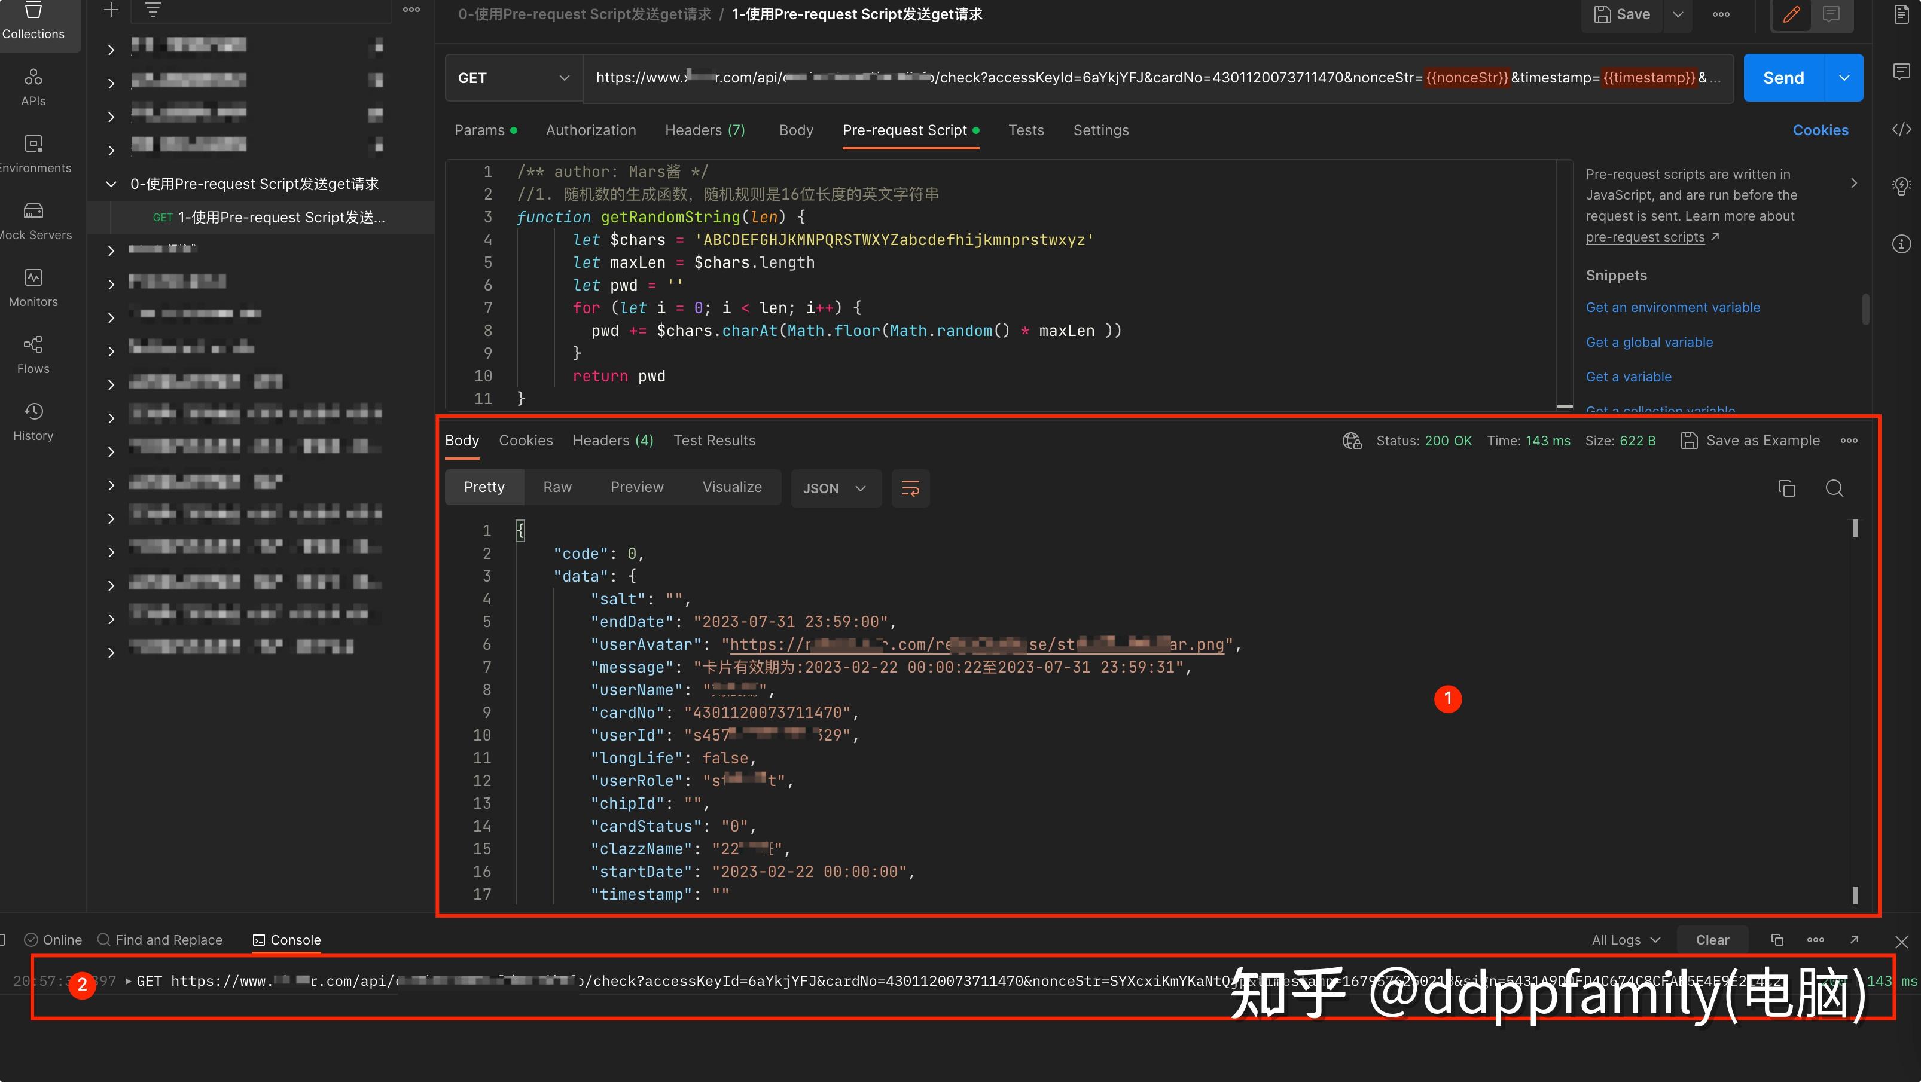The height and width of the screenshot is (1082, 1921).
Task: Search within the response body
Action: pos(1835,488)
